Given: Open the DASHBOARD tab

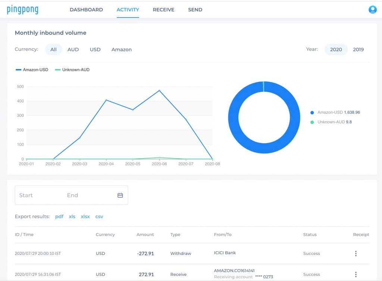Looking at the screenshot, I should point(86,10).
